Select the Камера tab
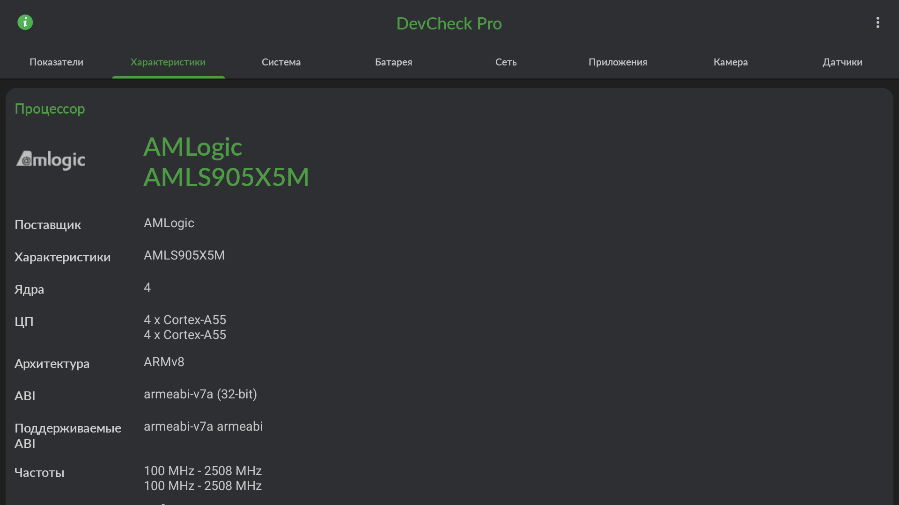 (x=730, y=62)
